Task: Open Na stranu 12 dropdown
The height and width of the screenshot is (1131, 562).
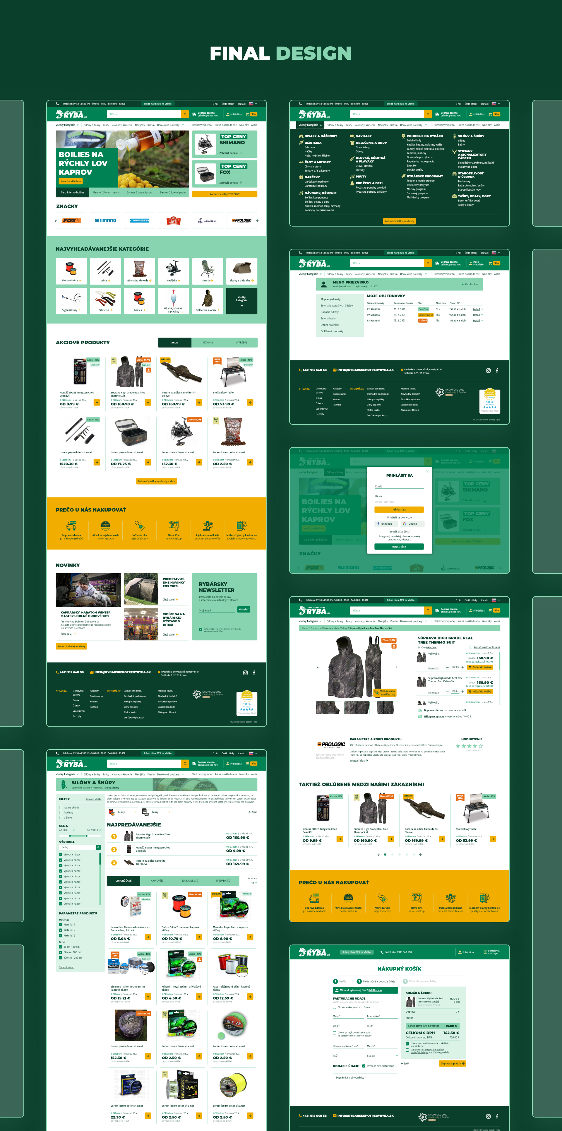Action: pos(254,883)
